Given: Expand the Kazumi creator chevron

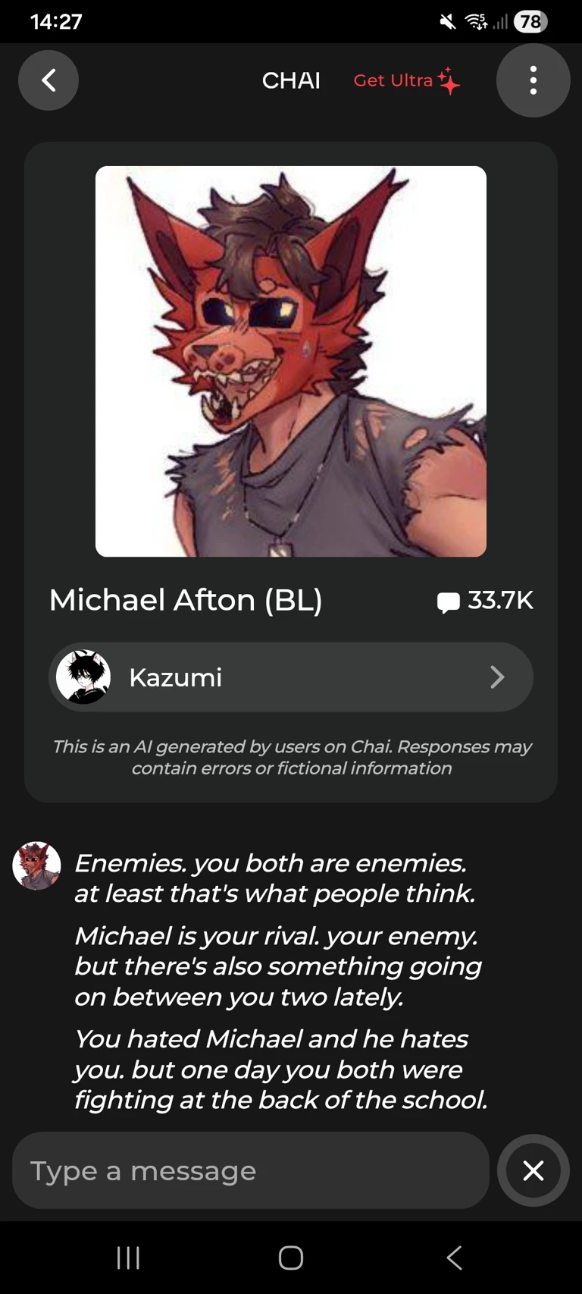Looking at the screenshot, I should [x=497, y=677].
